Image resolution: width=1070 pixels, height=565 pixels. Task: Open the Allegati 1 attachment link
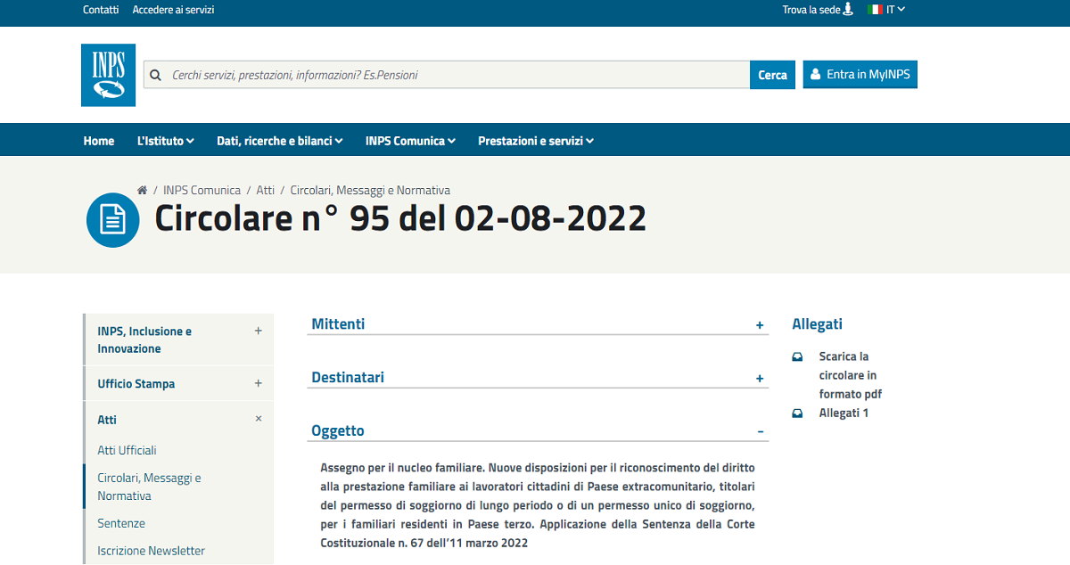coord(844,414)
